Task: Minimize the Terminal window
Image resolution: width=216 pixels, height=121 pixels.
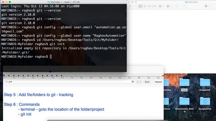Action: tap(6, 2)
